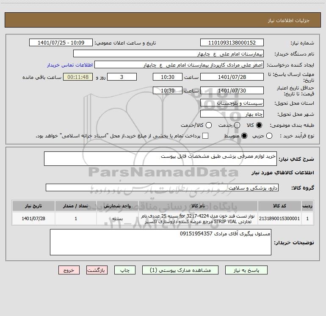
Task: Tick the اسناد خزانه اسلامی payment checkbox
Action: click(x=205, y=136)
